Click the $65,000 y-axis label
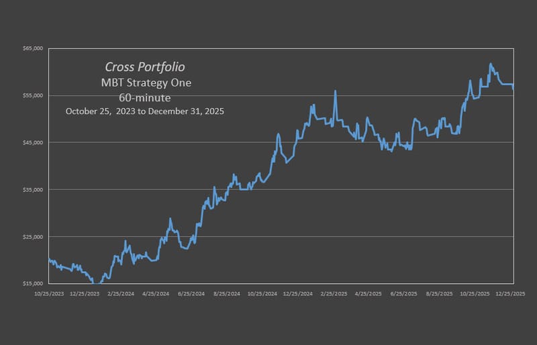 [33, 48]
